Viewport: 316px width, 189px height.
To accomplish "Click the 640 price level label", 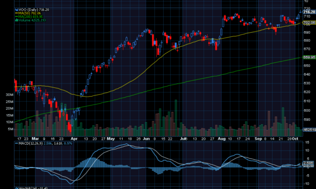I will coord(307,74).
